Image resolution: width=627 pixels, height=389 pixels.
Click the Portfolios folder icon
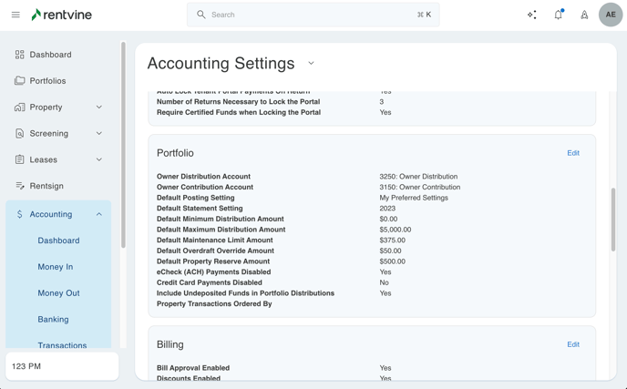tap(20, 81)
